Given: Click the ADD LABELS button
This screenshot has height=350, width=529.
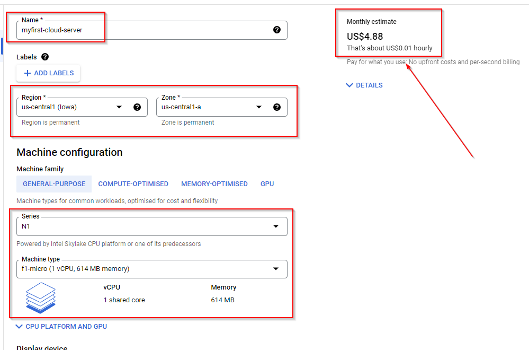Looking at the screenshot, I should click(x=48, y=73).
